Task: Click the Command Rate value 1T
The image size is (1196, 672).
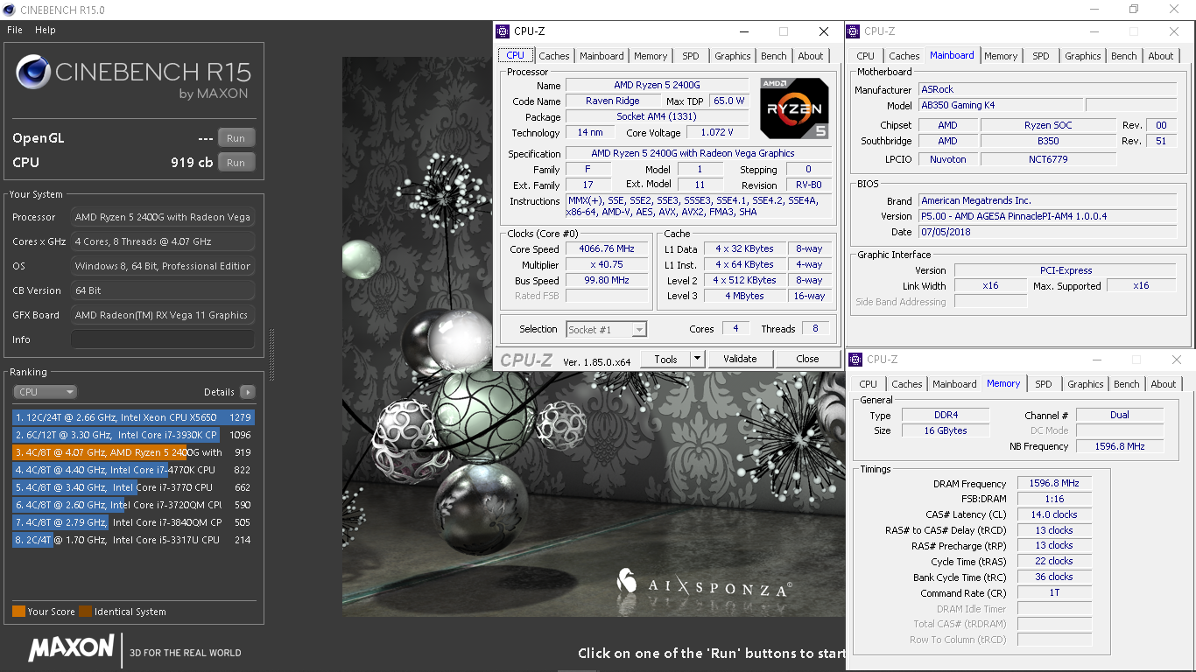Action: [1054, 592]
